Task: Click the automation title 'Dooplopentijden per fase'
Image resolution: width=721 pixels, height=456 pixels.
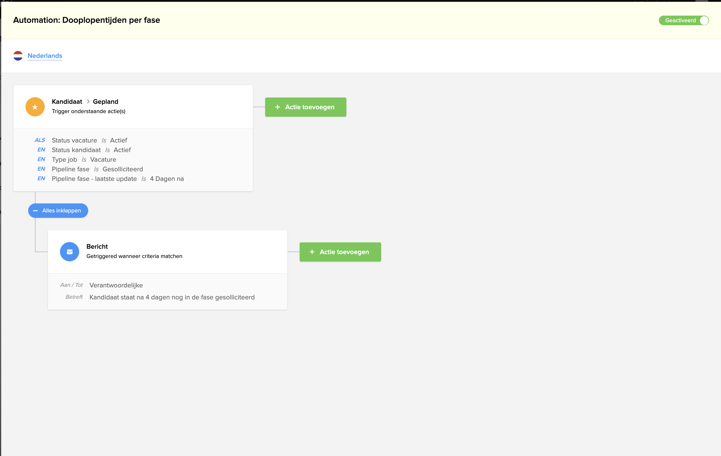Action: pyautogui.click(x=111, y=20)
